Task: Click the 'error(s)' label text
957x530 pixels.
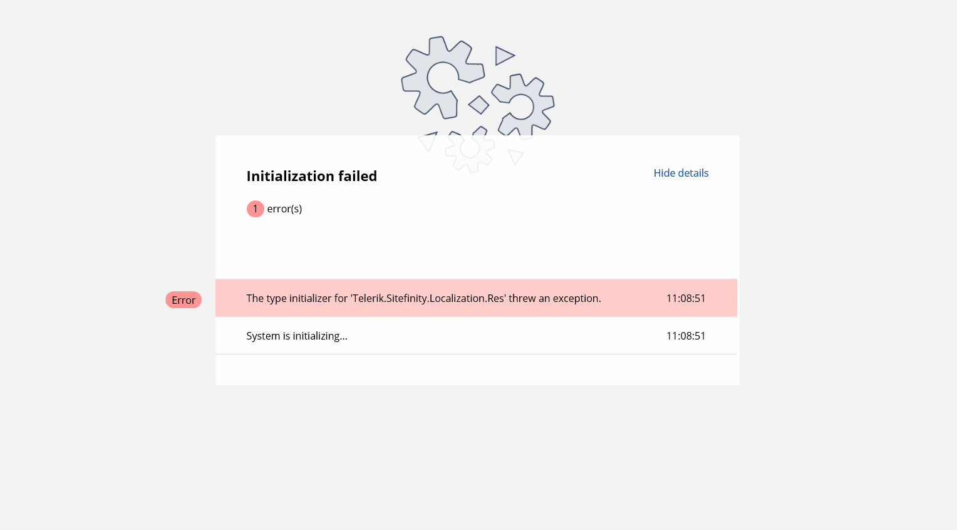Action: [284, 209]
